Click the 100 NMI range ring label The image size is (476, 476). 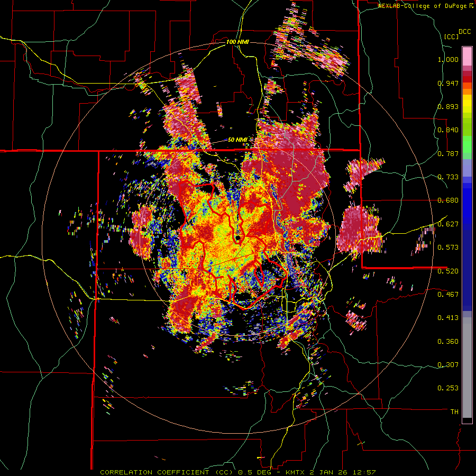(237, 42)
